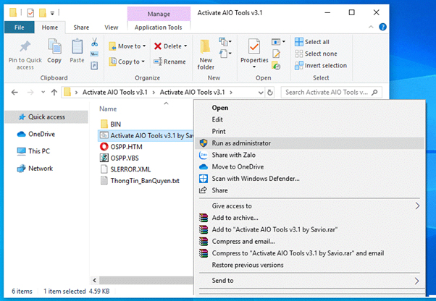This screenshot has height=301, width=436.
Task: Open Properties checkmark icon in ribbon
Action: coord(254,46)
